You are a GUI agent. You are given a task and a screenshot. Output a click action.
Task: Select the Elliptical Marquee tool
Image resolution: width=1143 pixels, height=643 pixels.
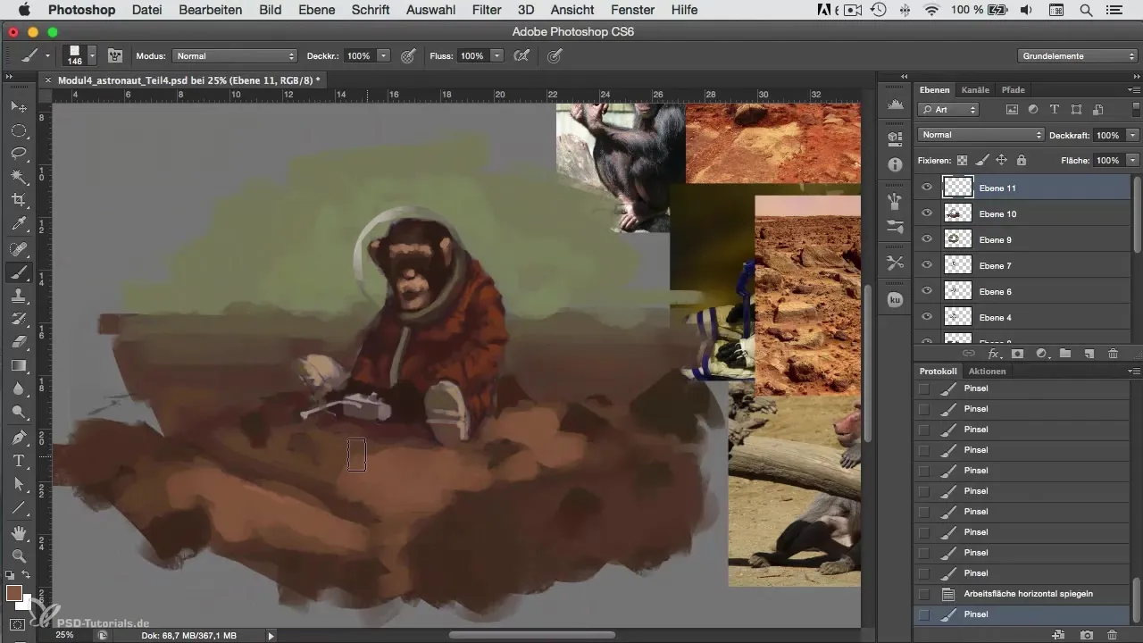pos(19,130)
